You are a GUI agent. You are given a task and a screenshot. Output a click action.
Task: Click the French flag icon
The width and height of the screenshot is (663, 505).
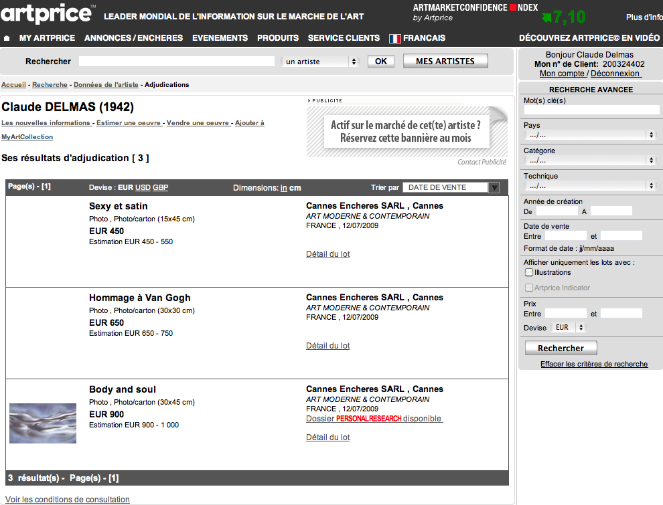(395, 38)
